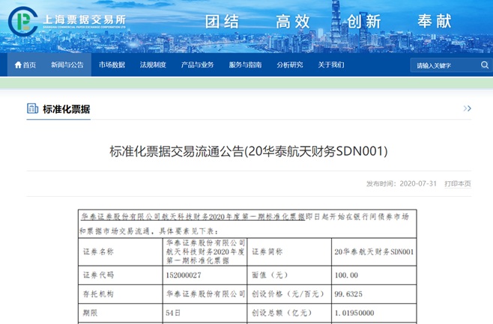Select the custodian value 华泰证券股份有限公司 cell
Screen dimensions: 493x324
(205, 294)
